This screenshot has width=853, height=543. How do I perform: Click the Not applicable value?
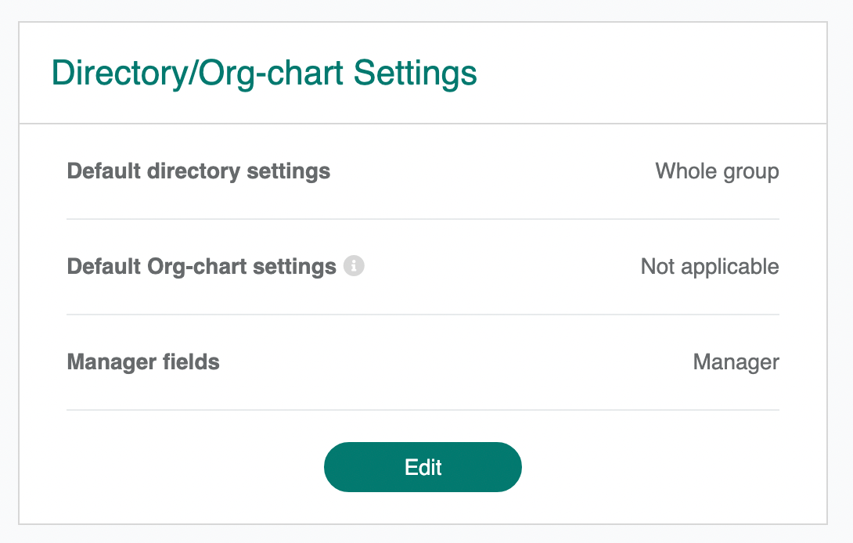[x=710, y=267]
